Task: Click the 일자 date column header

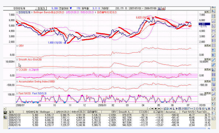Action: 15,112
